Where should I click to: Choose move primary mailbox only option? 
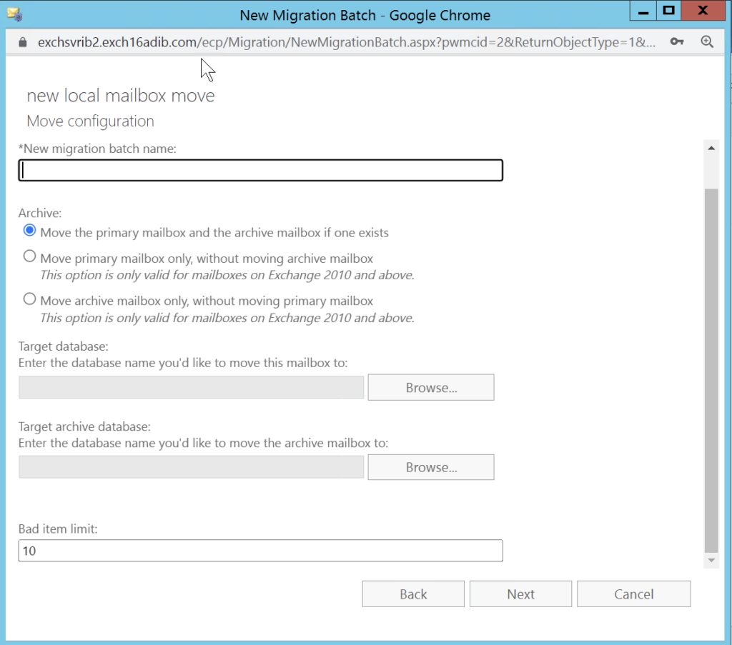(29, 256)
